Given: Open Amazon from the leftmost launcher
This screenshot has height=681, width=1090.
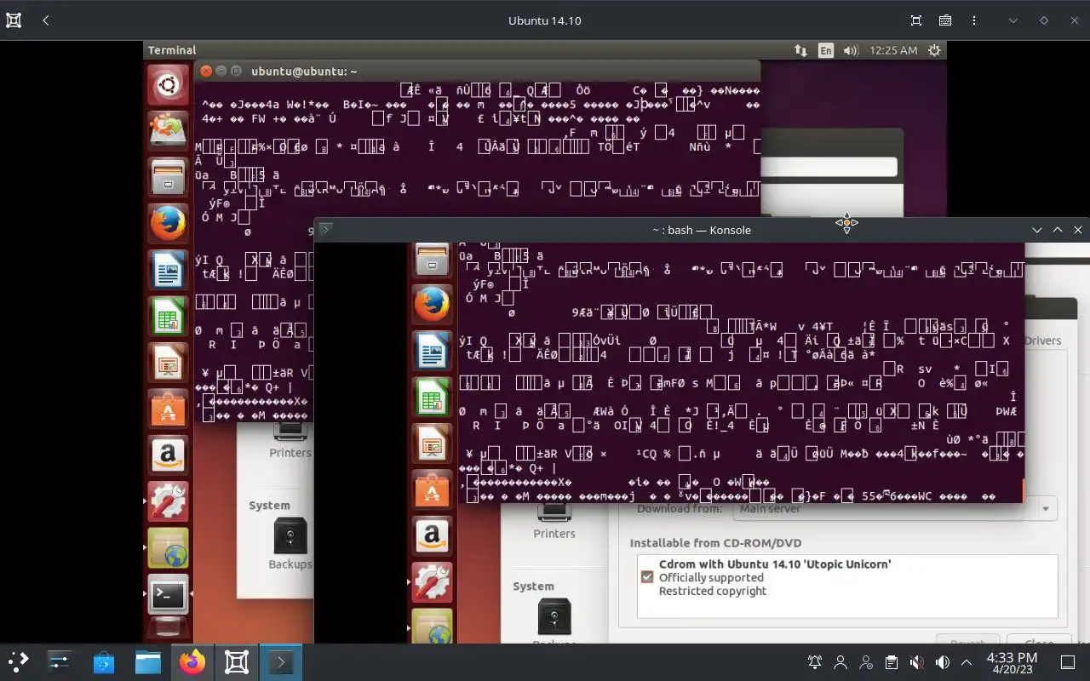Looking at the screenshot, I should (x=168, y=455).
